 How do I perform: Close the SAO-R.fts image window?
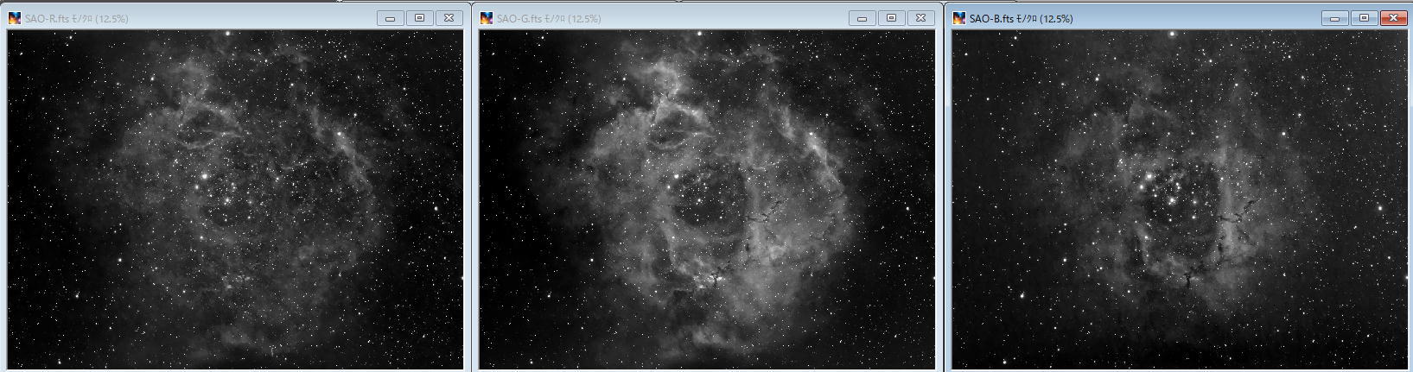click(449, 17)
